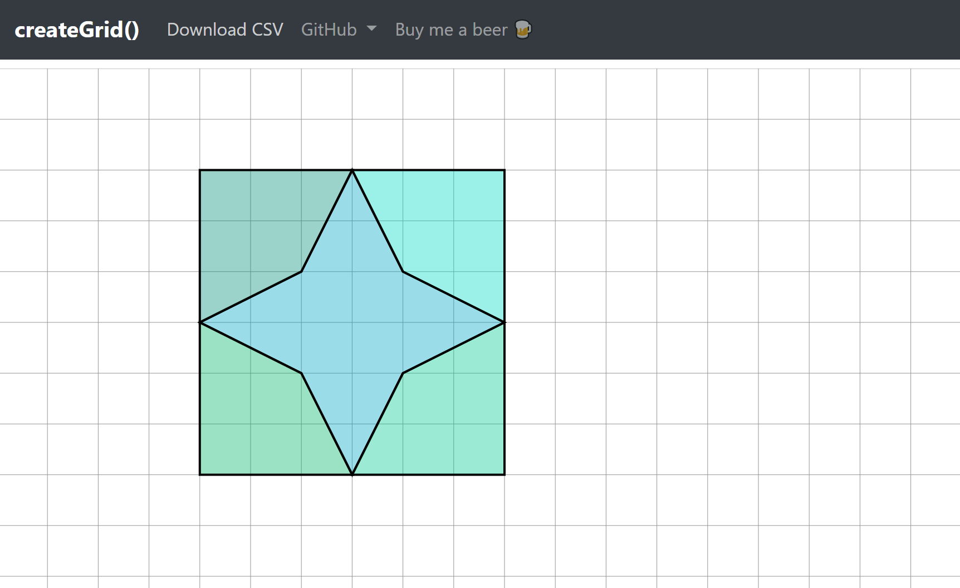Click the beer mug emoji icon
960x588 pixels.
click(x=523, y=30)
